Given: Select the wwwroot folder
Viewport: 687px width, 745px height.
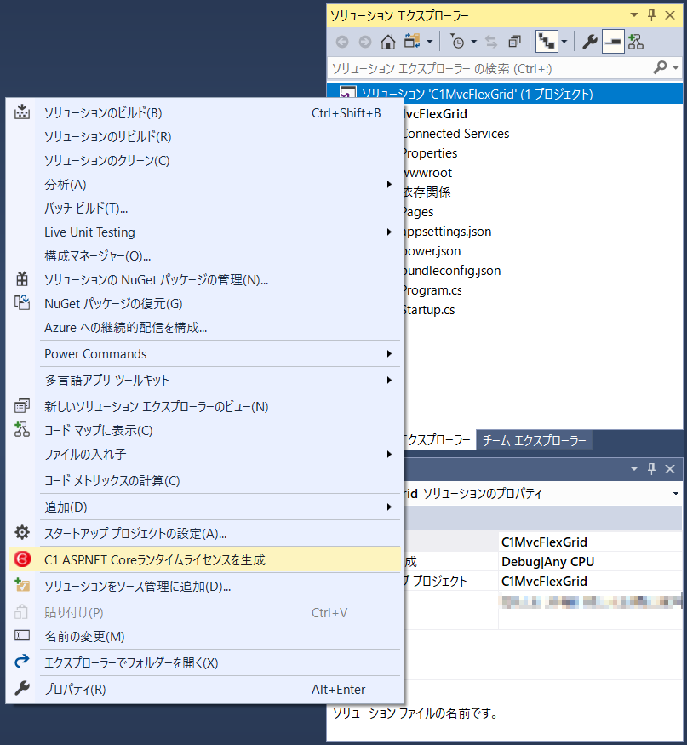Looking at the screenshot, I should tap(427, 173).
